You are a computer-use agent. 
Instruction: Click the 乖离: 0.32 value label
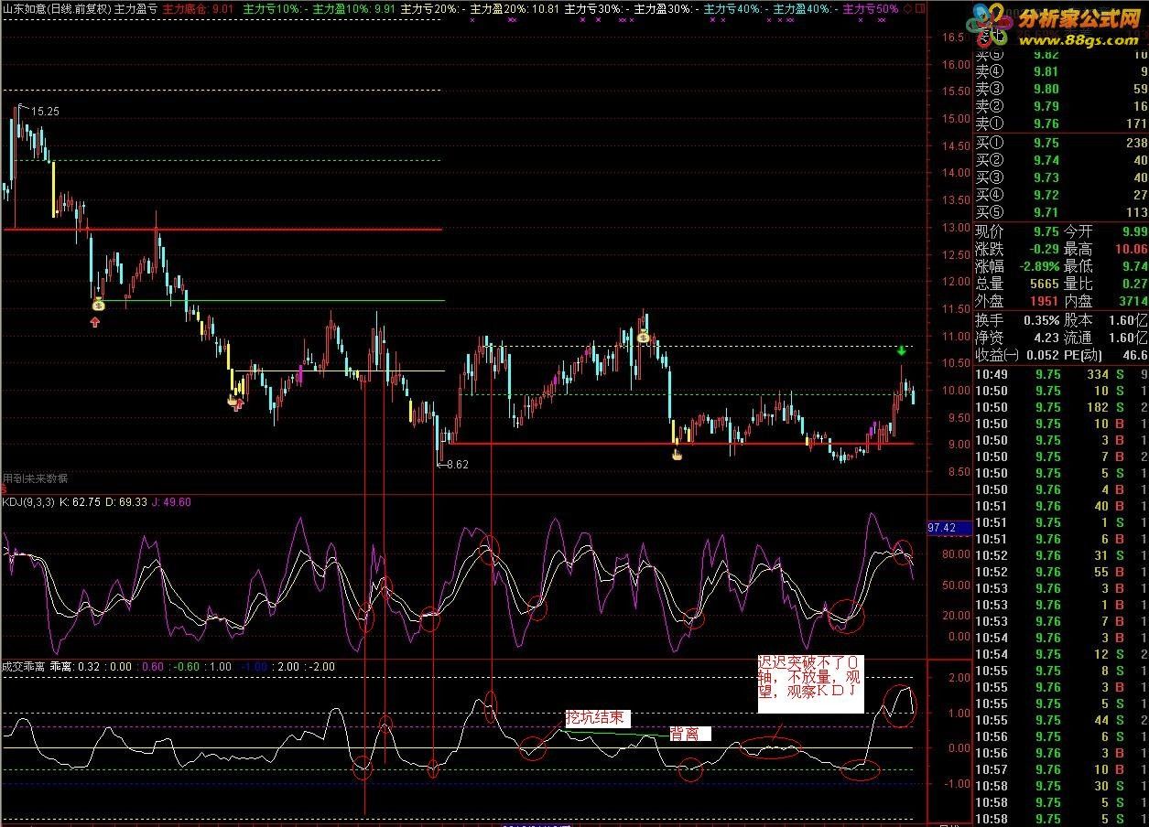tap(75, 667)
